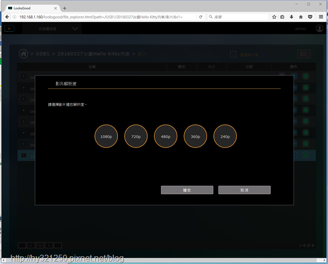Open a new browser tab
Screen dimensions: 328x264
click(x=65, y=8)
